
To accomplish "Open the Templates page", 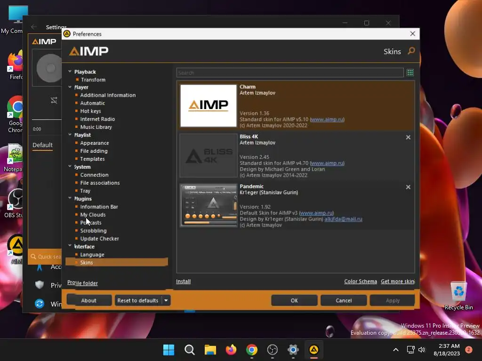I will pyautogui.click(x=92, y=159).
